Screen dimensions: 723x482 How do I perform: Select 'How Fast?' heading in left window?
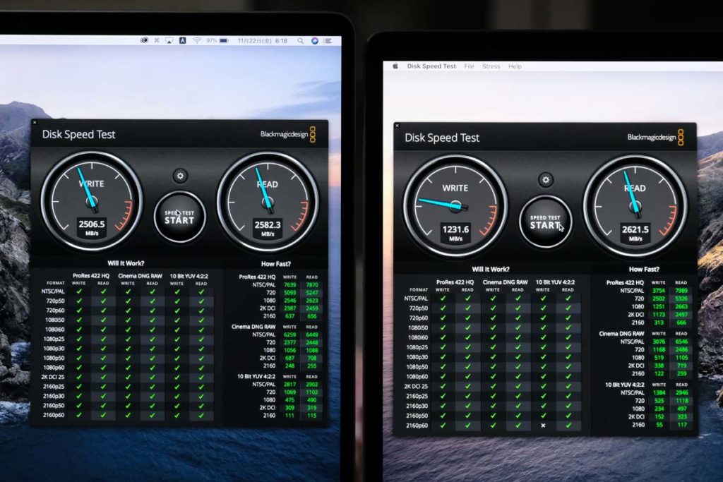pos(276,264)
